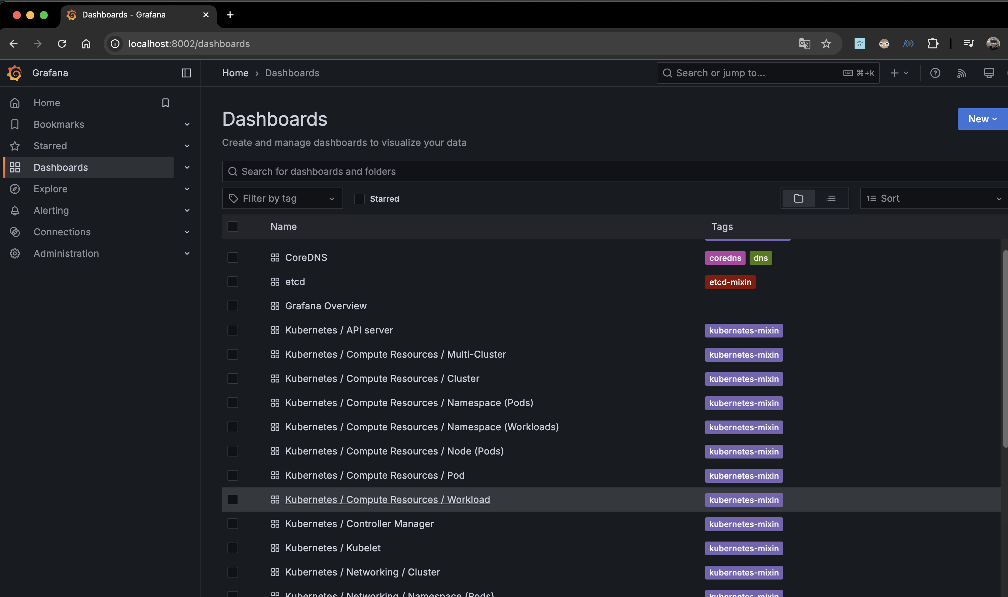This screenshot has width=1008, height=597.
Task: Open media control playlist icon
Action: tap(969, 43)
